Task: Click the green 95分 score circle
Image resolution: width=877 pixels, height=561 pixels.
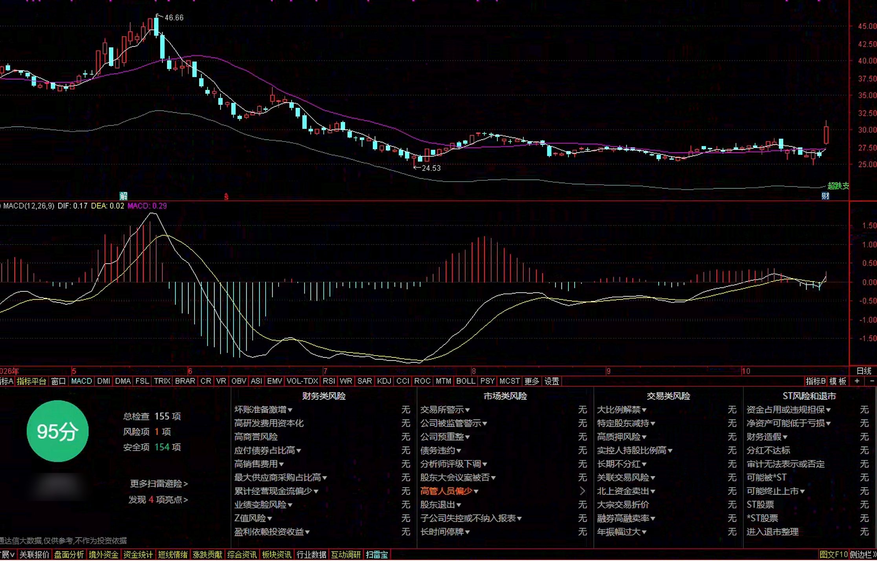Action: [58, 431]
